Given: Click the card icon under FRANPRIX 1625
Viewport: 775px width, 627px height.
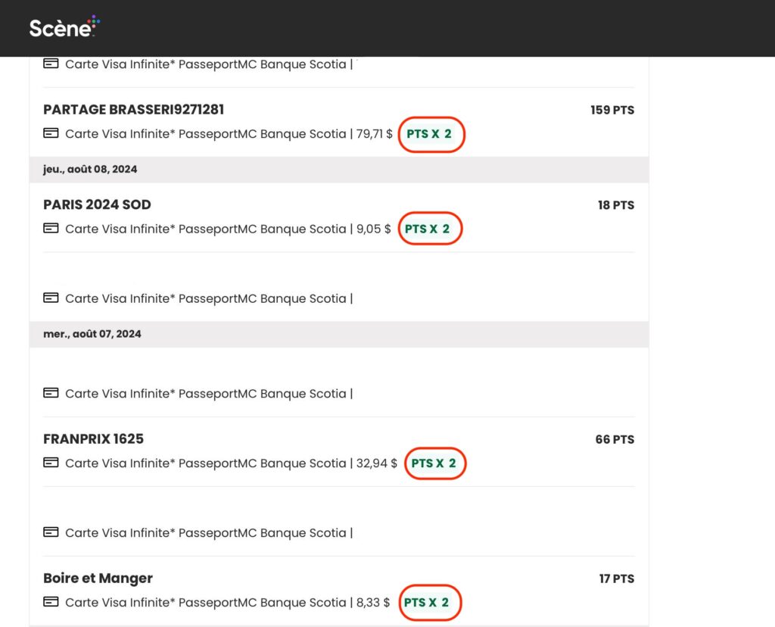Looking at the screenshot, I should (51, 463).
